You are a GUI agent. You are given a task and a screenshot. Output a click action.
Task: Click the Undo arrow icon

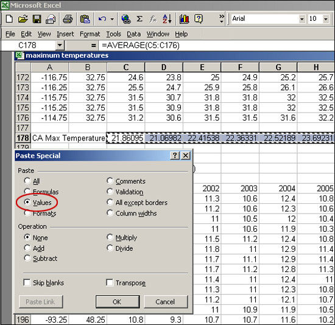click(x=102, y=19)
